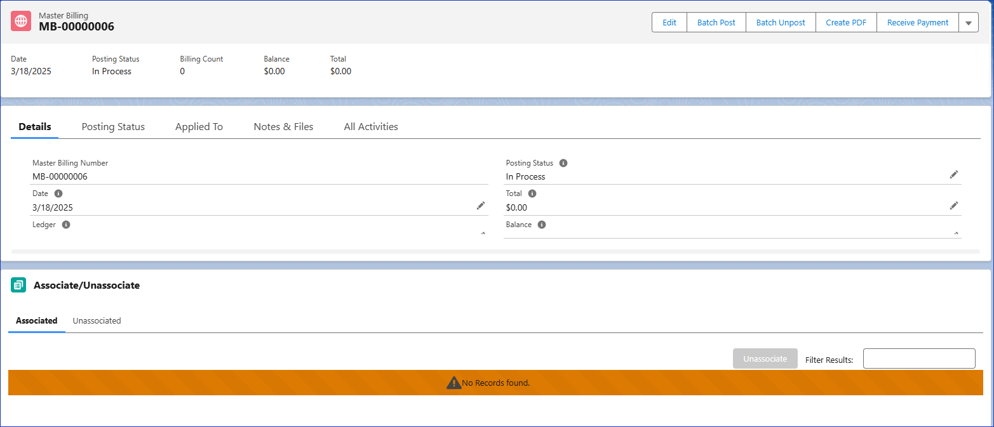Click info icon next to Total label
The height and width of the screenshot is (427, 994).
532,194
